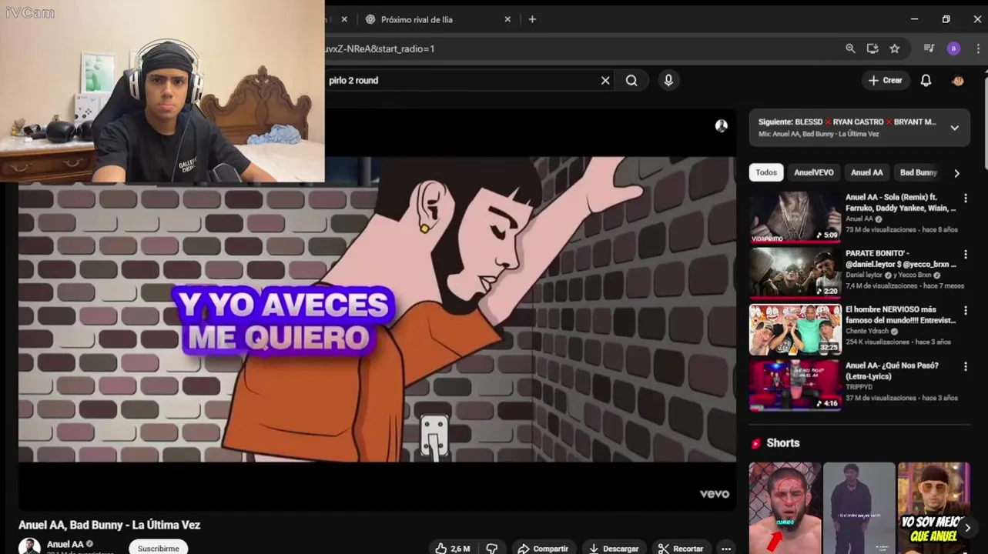The image size is (988, 554).
Task: Open options menu for Sola Remix video
Action: click(965, 199)
